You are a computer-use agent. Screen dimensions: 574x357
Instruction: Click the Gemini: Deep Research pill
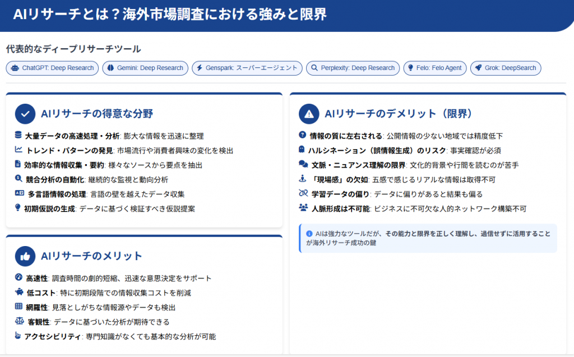click(145, 68)
